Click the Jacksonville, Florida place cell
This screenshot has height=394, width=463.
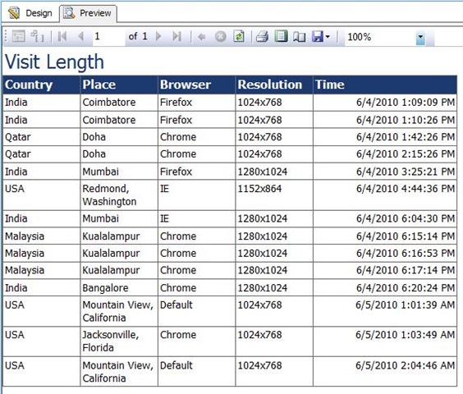[x=119, y=341]
